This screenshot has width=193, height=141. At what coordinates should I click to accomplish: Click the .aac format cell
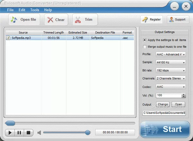127,38
